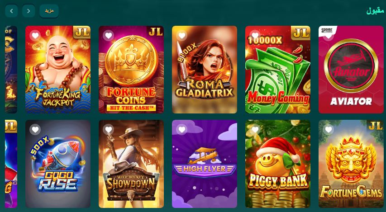The image size is (386, 212).
Task: Favorite Roma Gladiatrix with heart icon
Action: click(x=181, y=36)
